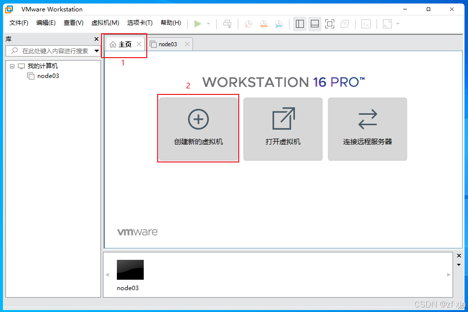This screenshot has height=312, width=468.
Task: Close the node03 tab
Action: click(x=187, y=44)
